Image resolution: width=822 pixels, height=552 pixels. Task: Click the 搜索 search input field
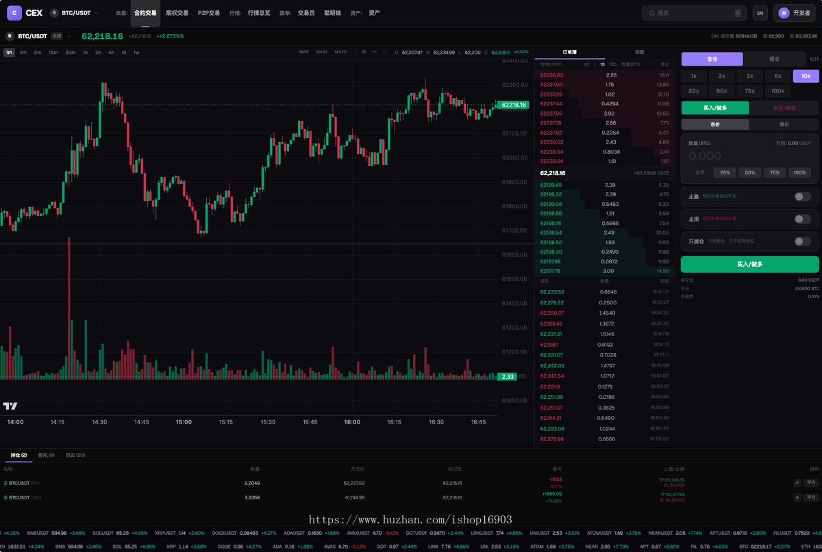pyautogui.click(x=695, y=13)
